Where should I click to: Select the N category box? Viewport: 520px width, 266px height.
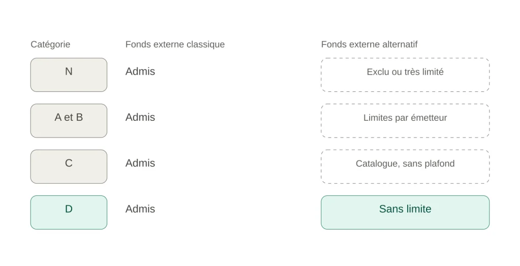pos(69,75)
